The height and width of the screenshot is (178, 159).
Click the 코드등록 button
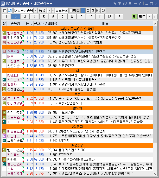click(x=62, y=11)
